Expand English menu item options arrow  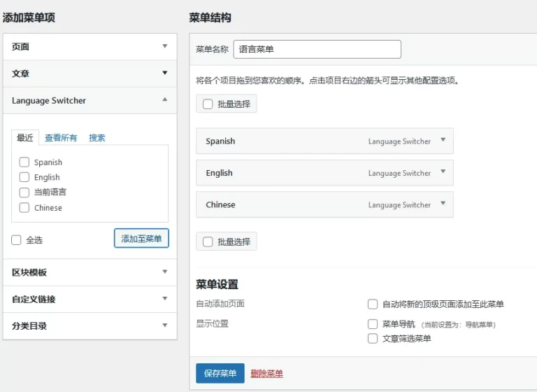443,171
